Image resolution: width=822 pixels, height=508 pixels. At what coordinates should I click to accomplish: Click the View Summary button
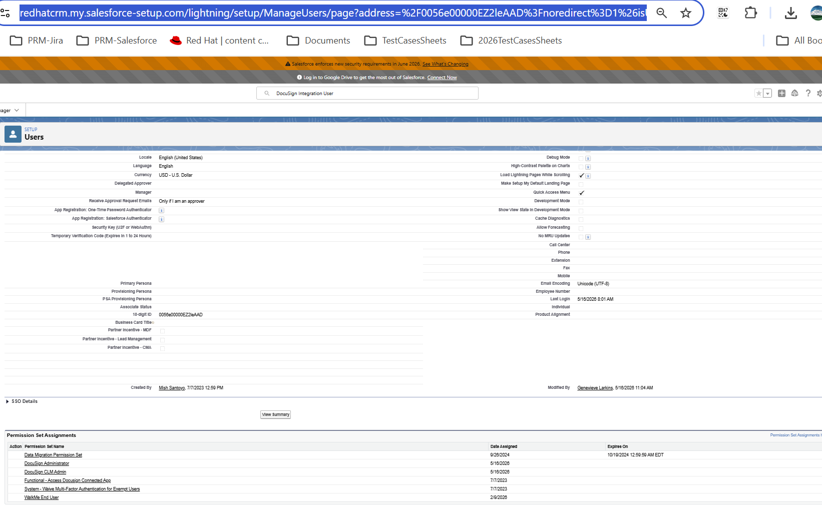tap(275, 414)
